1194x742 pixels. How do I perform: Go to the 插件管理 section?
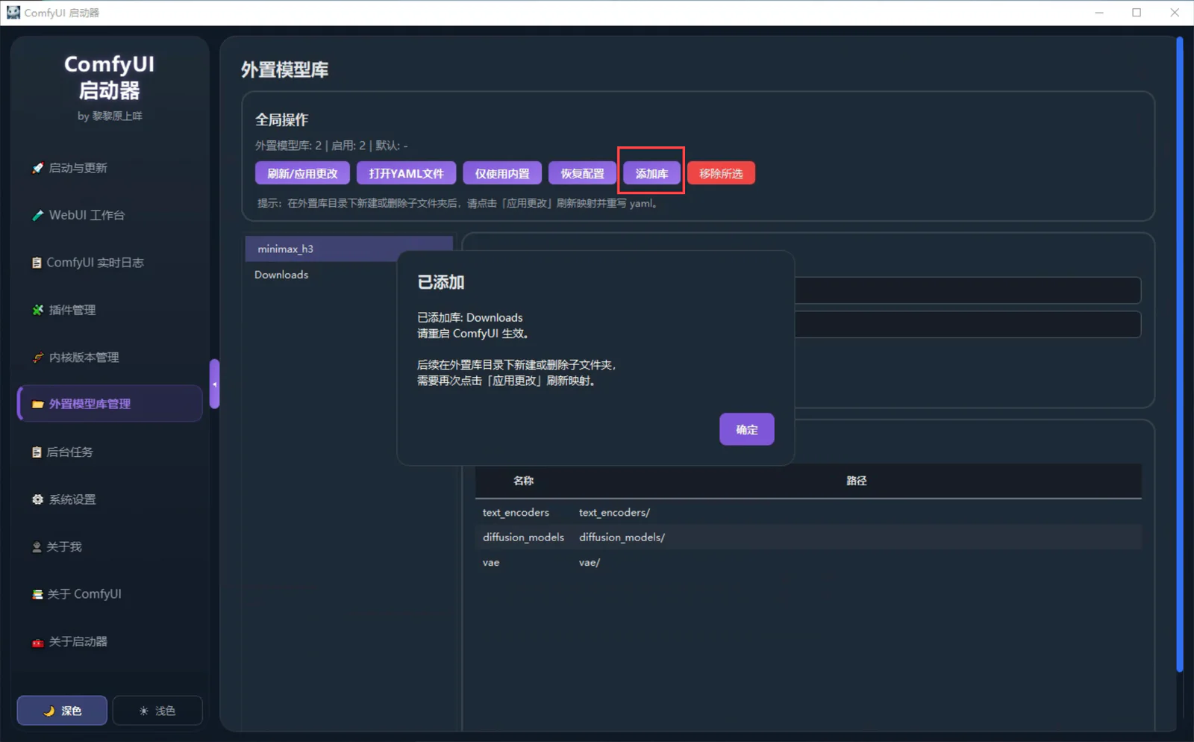tap(110, 310)
